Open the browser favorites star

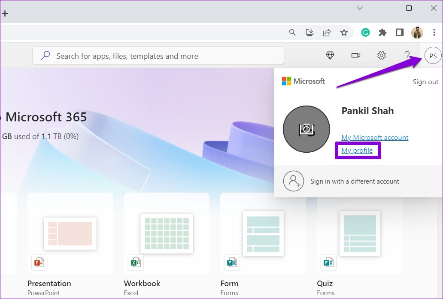coord(344,32)
